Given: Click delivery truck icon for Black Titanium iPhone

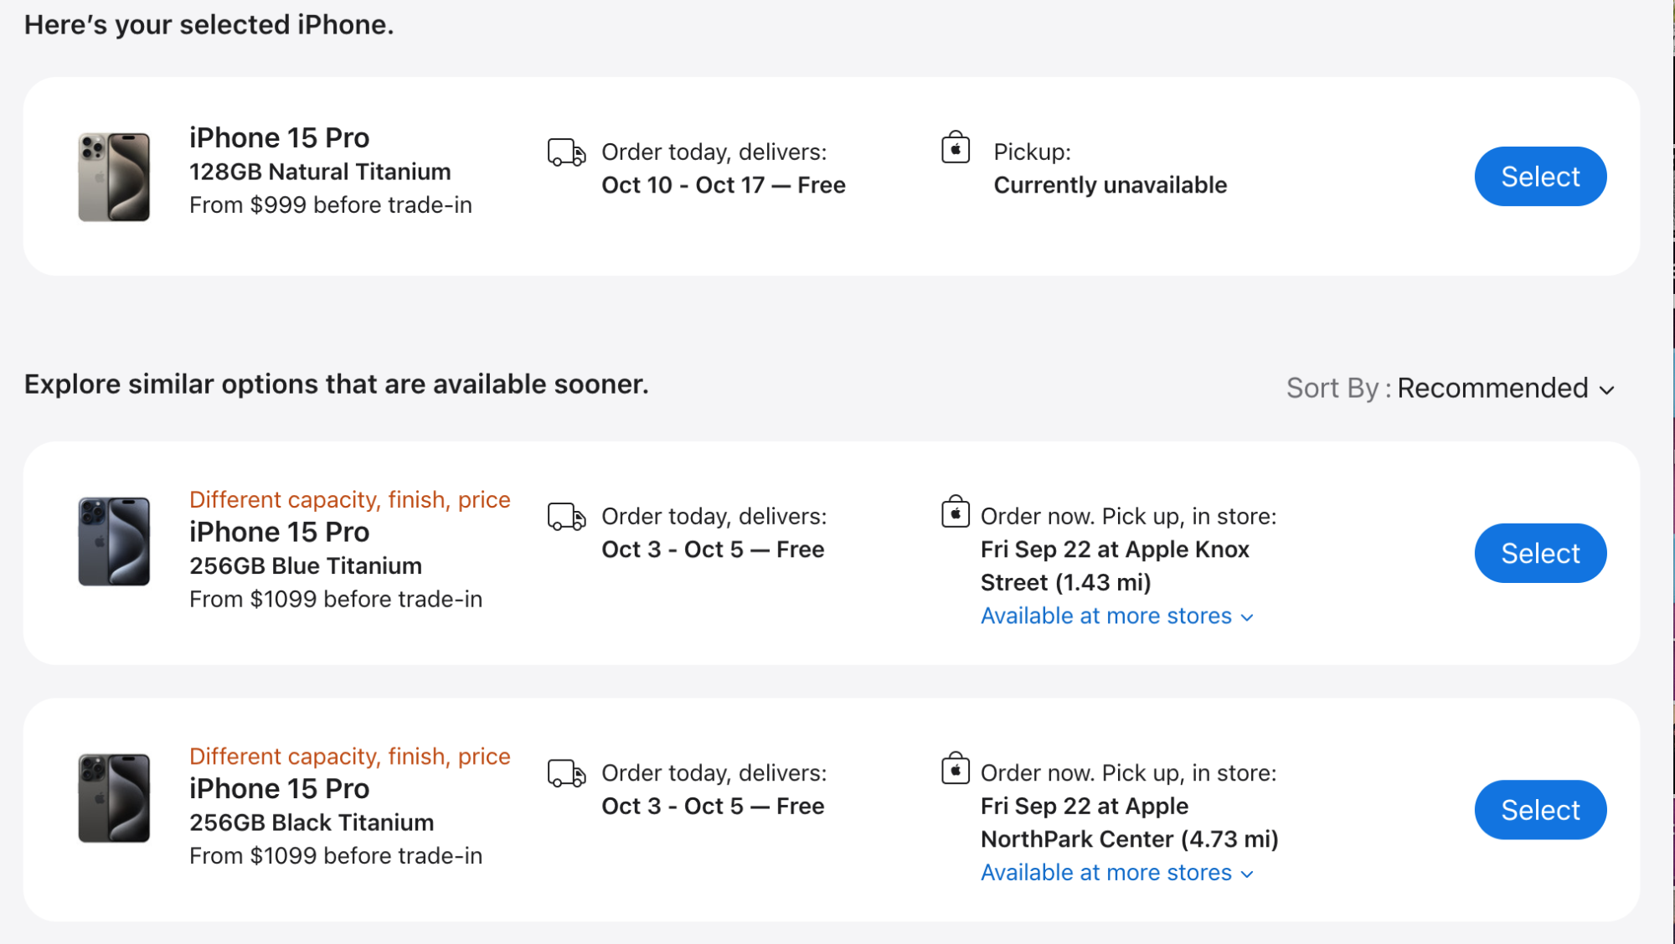Looking at the screenshot, I should coord(566,773).
